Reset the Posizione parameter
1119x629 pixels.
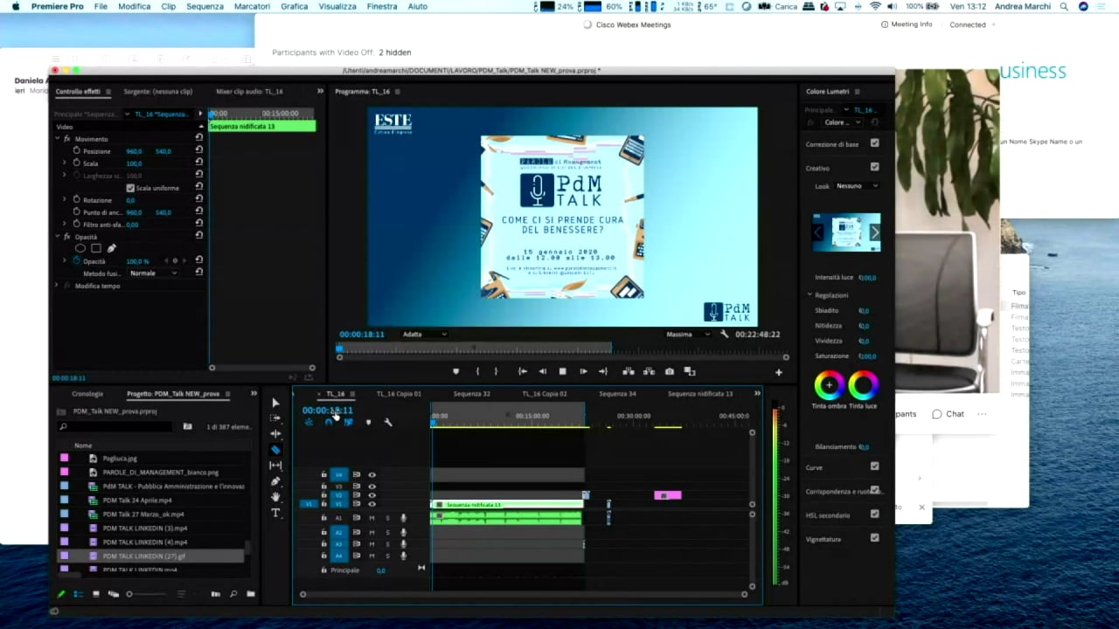[199, 150]
